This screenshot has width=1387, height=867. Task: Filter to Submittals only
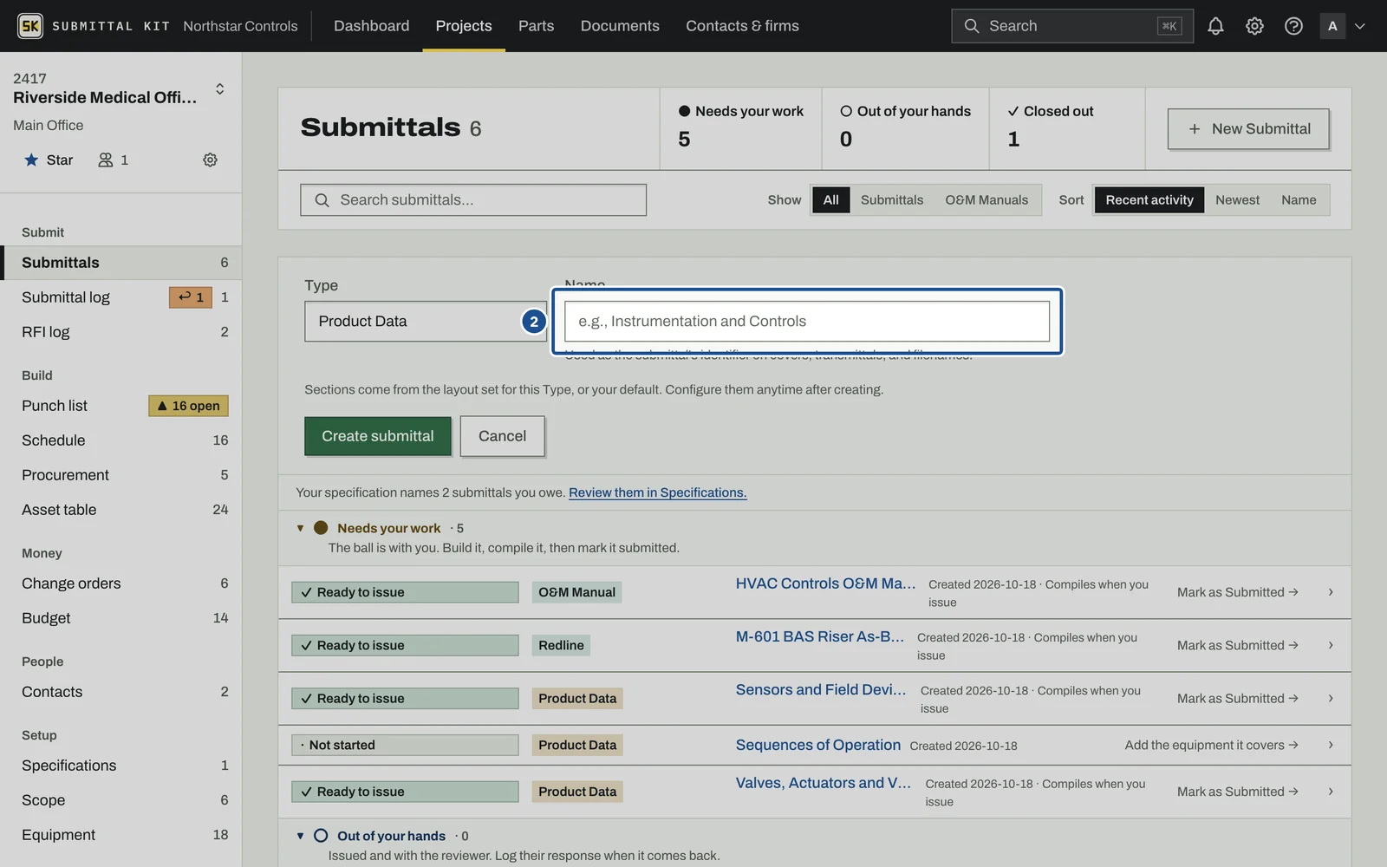[x=892, y=200]
